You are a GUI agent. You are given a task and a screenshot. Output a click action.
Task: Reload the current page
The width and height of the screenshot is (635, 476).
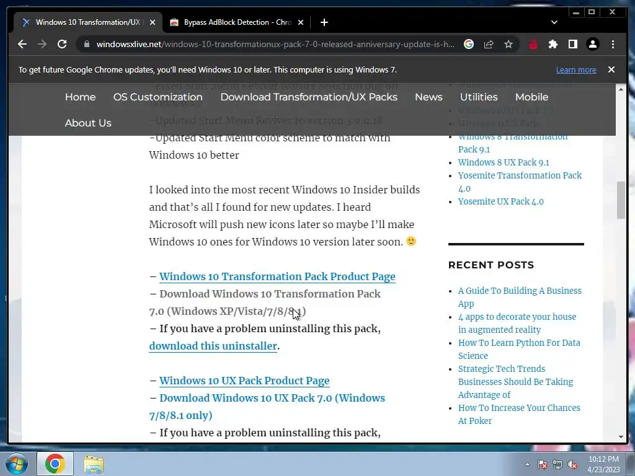(x=62, y=44)
